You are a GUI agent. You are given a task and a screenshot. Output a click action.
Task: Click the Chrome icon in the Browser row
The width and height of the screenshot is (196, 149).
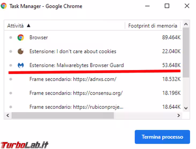[x=21, y=38]
